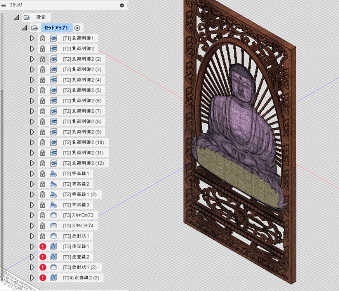
Task: Click the lock icon beside [T1]負荷制御1
Action: (43, 38)
